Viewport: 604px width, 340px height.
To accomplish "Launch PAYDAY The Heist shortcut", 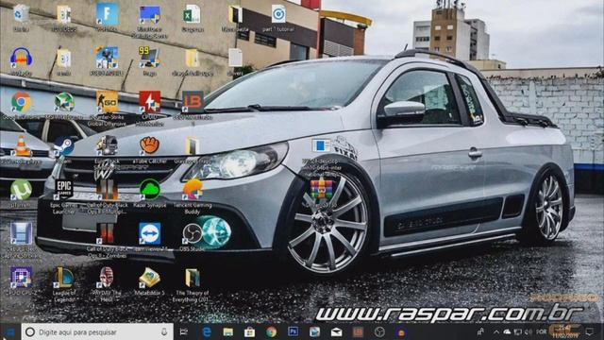I will pyautogui.click(x=107, y=278).
